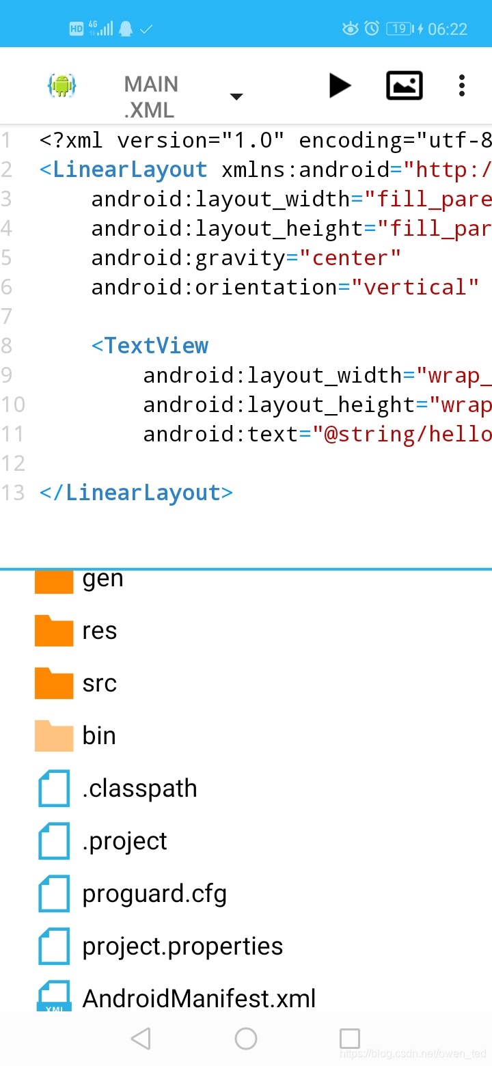Open the three-dot overflow menu
Image resolution: width=492 pixels, height=1066 pixels.
(462, 85)
